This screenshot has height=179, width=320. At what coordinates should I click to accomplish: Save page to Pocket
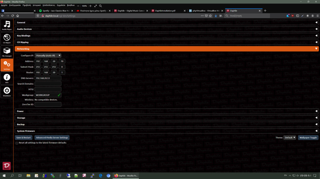click(x=206, y=16)
